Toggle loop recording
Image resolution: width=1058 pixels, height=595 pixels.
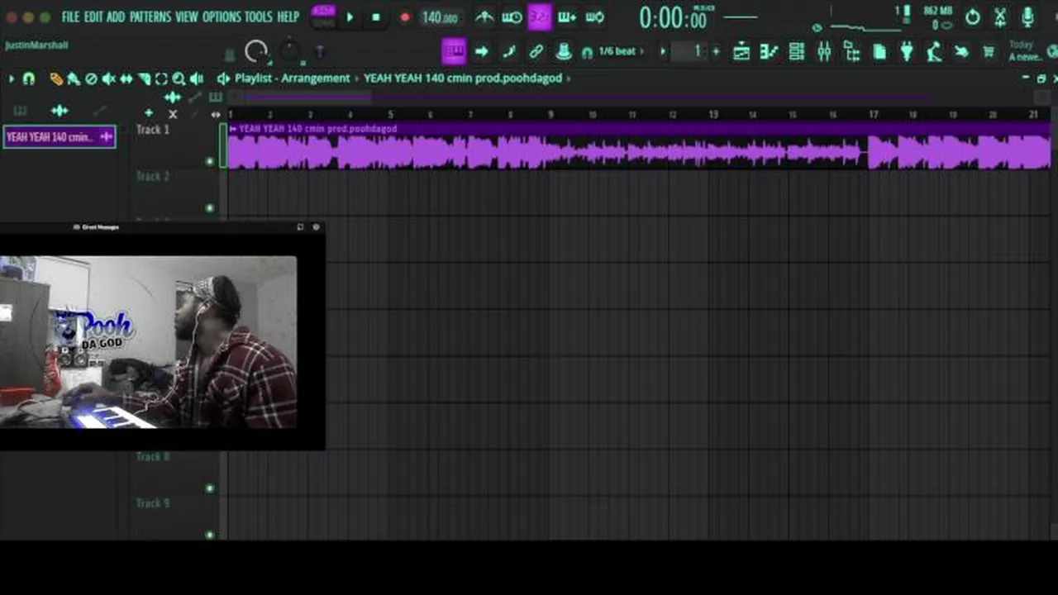pyautogui.click(x=594, y=17)
